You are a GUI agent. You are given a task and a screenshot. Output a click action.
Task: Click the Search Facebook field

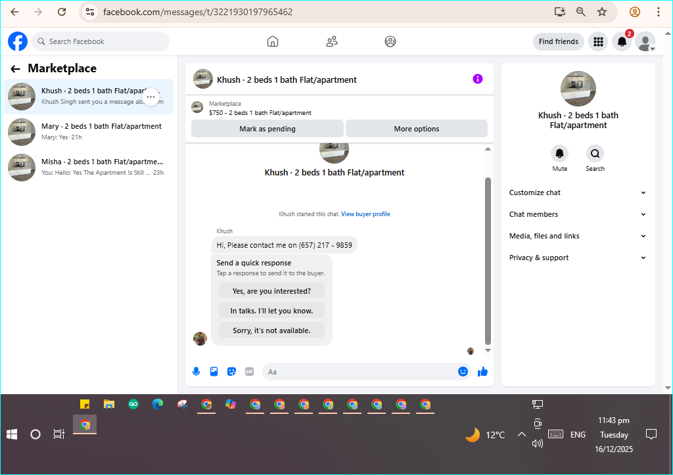click(x=101, y=41)
